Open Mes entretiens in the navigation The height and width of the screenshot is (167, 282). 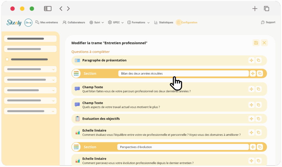47,22
